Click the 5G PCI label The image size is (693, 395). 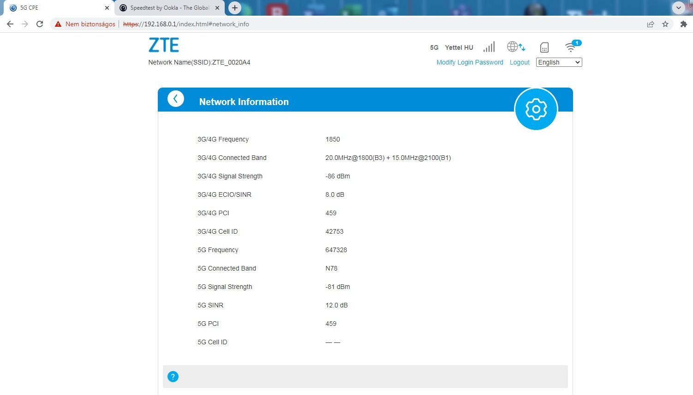[208, 324]
